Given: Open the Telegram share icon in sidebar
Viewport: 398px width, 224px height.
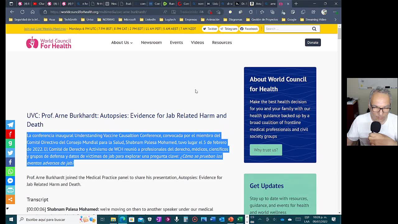Looking at the screenshot, I should [10, 125].
